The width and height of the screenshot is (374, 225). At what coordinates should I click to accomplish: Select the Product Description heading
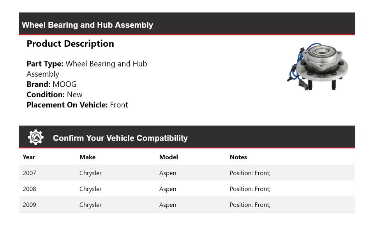[70, 44]
